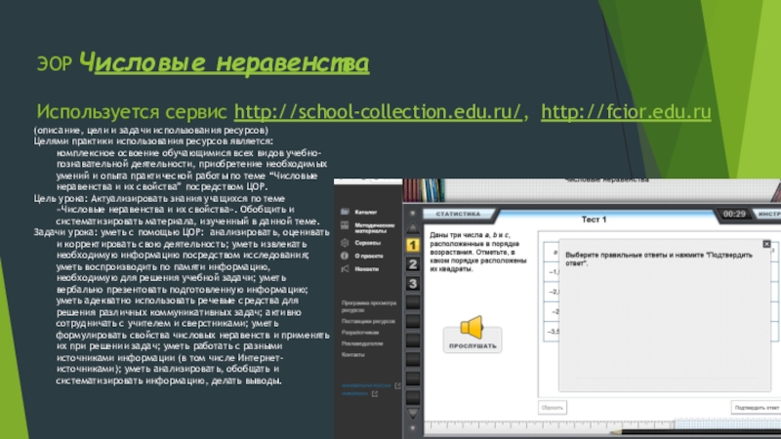The image size is (781, 439).
Task: Click the Сбросить button
Action: pos(552,408)
